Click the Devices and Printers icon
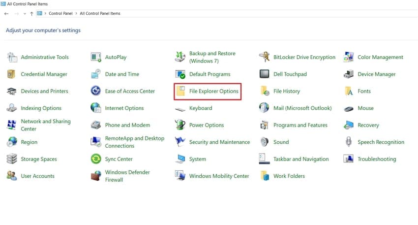This screenshot has width=418, height=225. (12, 91)
